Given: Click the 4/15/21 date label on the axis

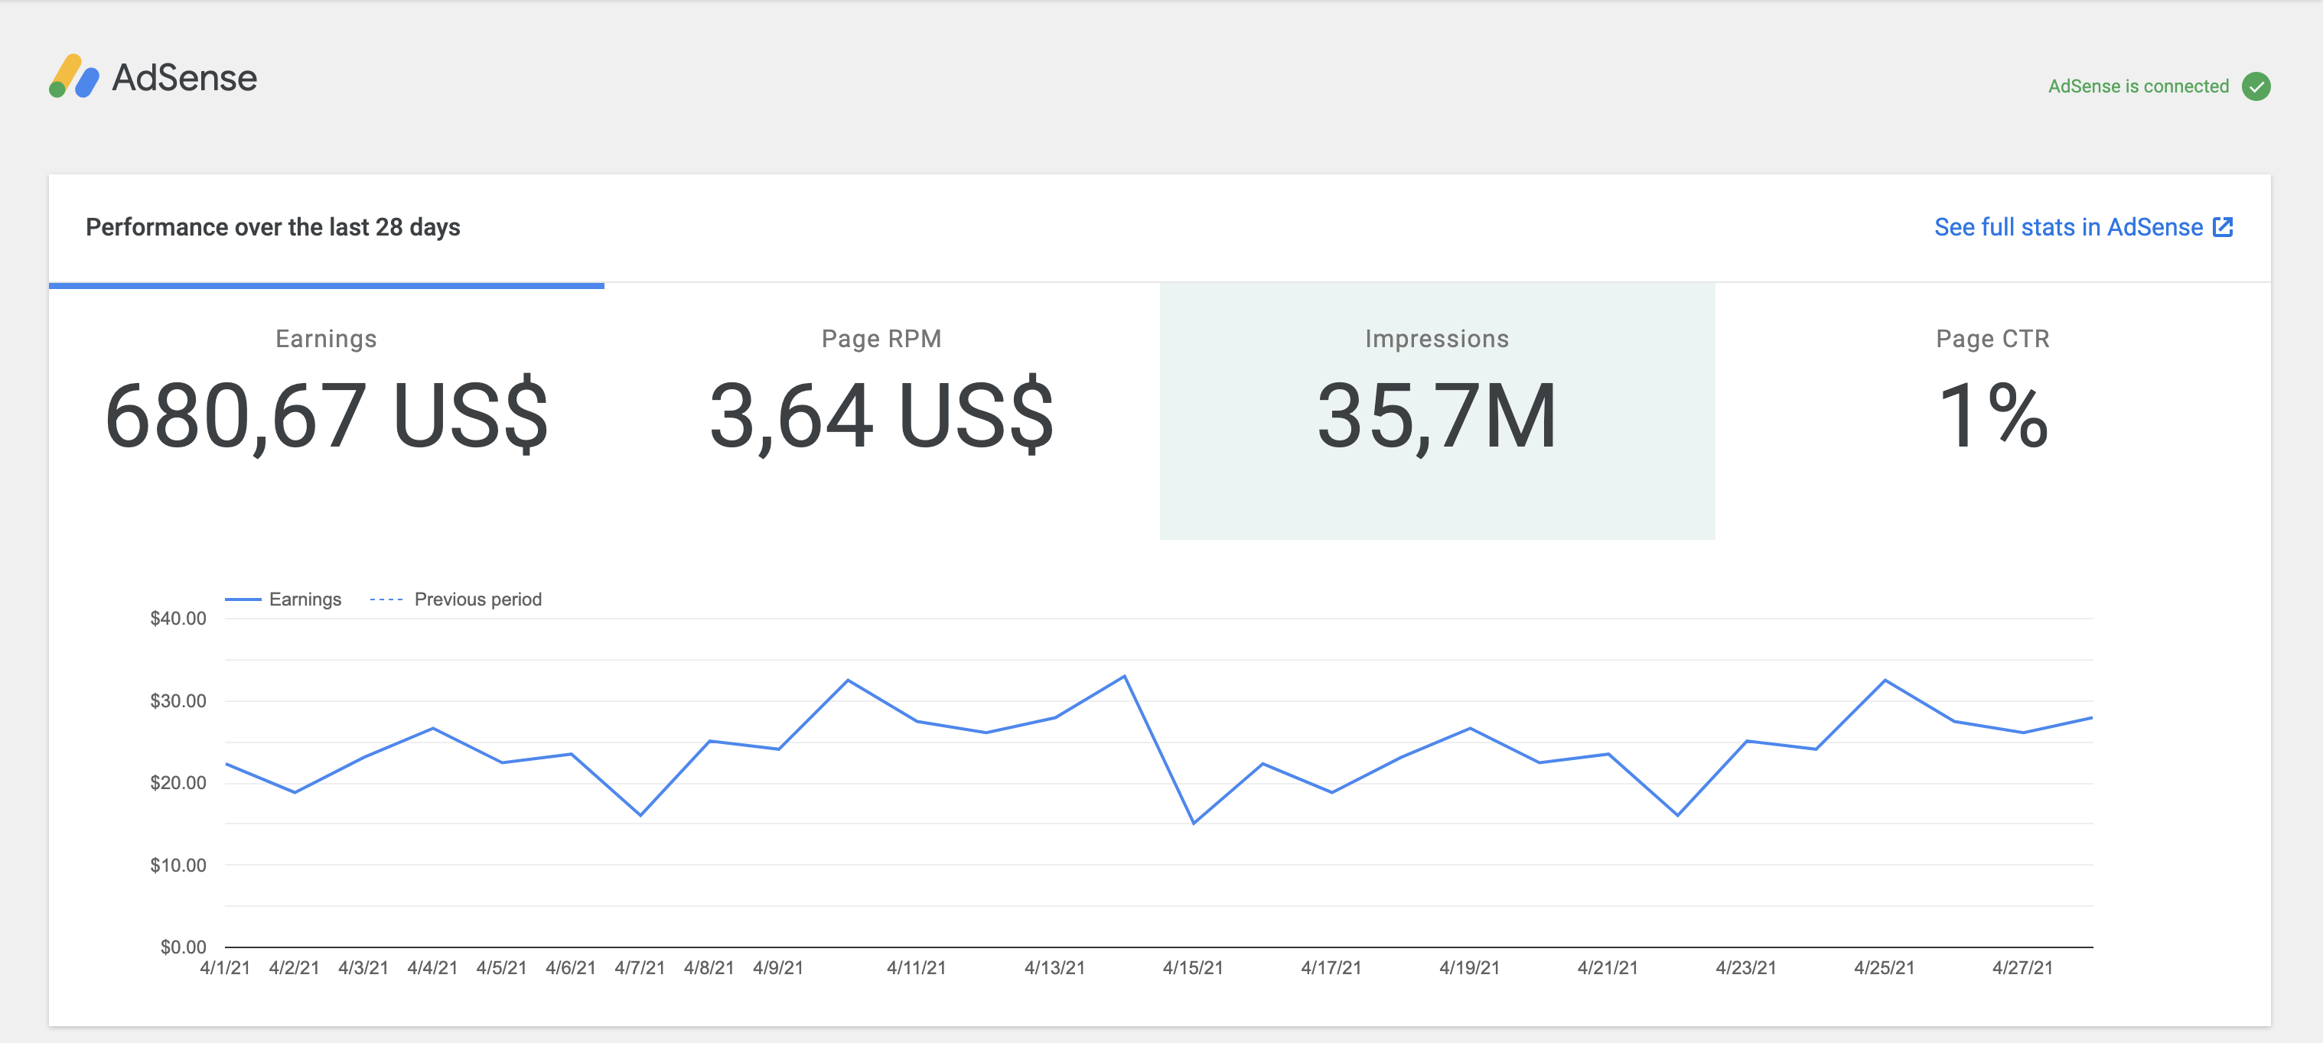Looking at the screenshot, I should click(x=1192, y=967).
